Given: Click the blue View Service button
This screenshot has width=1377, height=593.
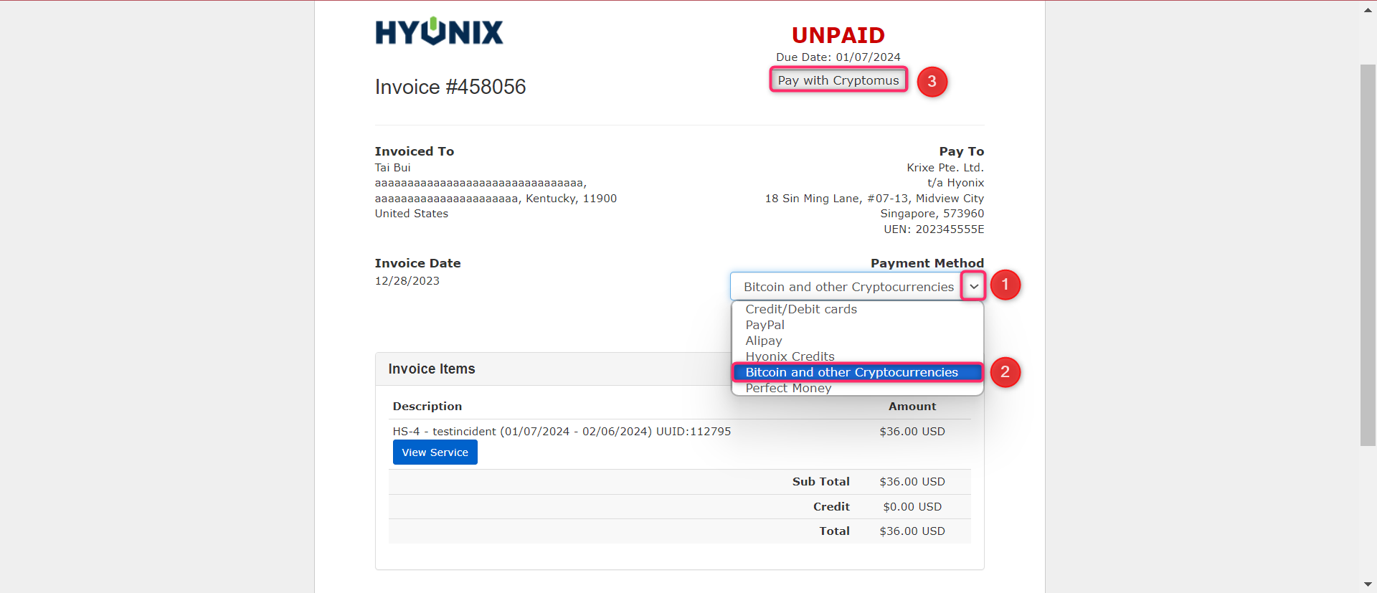Looking at the screenshot, I should [435, 452].
